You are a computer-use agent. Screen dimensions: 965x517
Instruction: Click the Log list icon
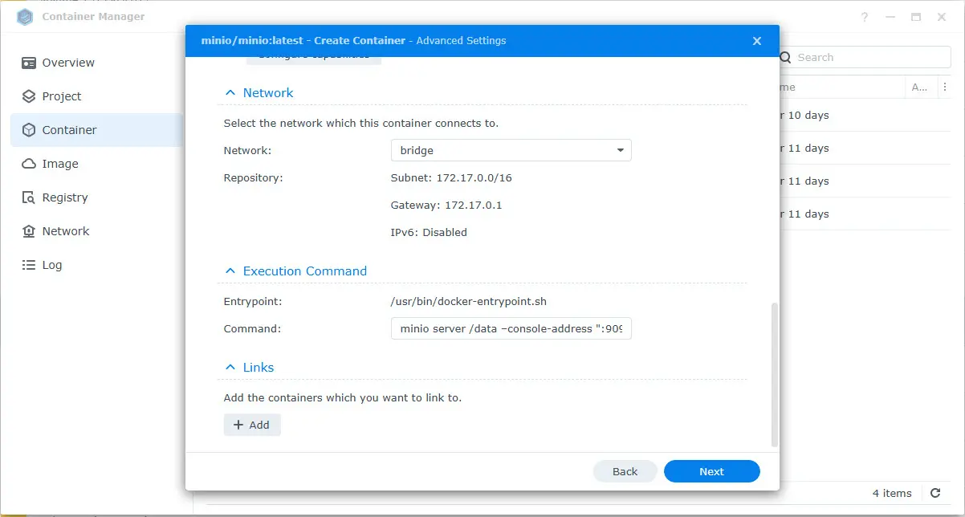click(x=29, y=265)
